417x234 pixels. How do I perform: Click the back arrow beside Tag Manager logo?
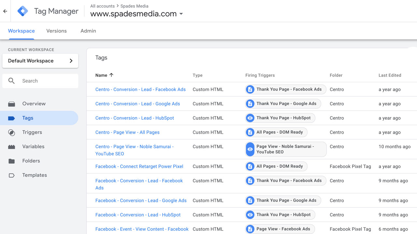(5, 11)
